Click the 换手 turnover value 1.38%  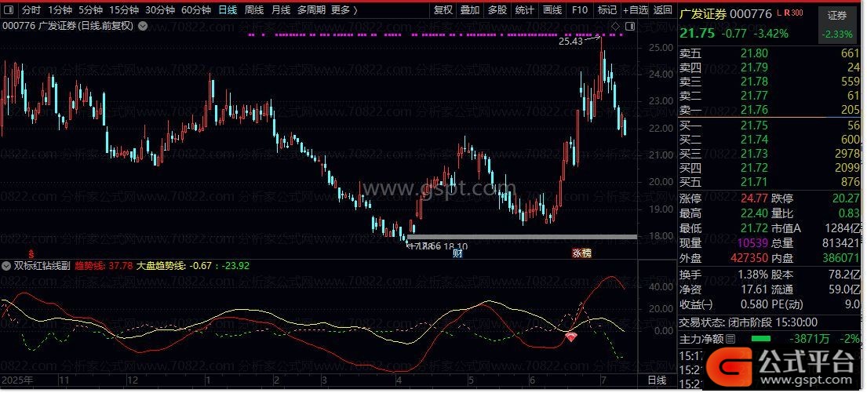click(x=753, y=275)
